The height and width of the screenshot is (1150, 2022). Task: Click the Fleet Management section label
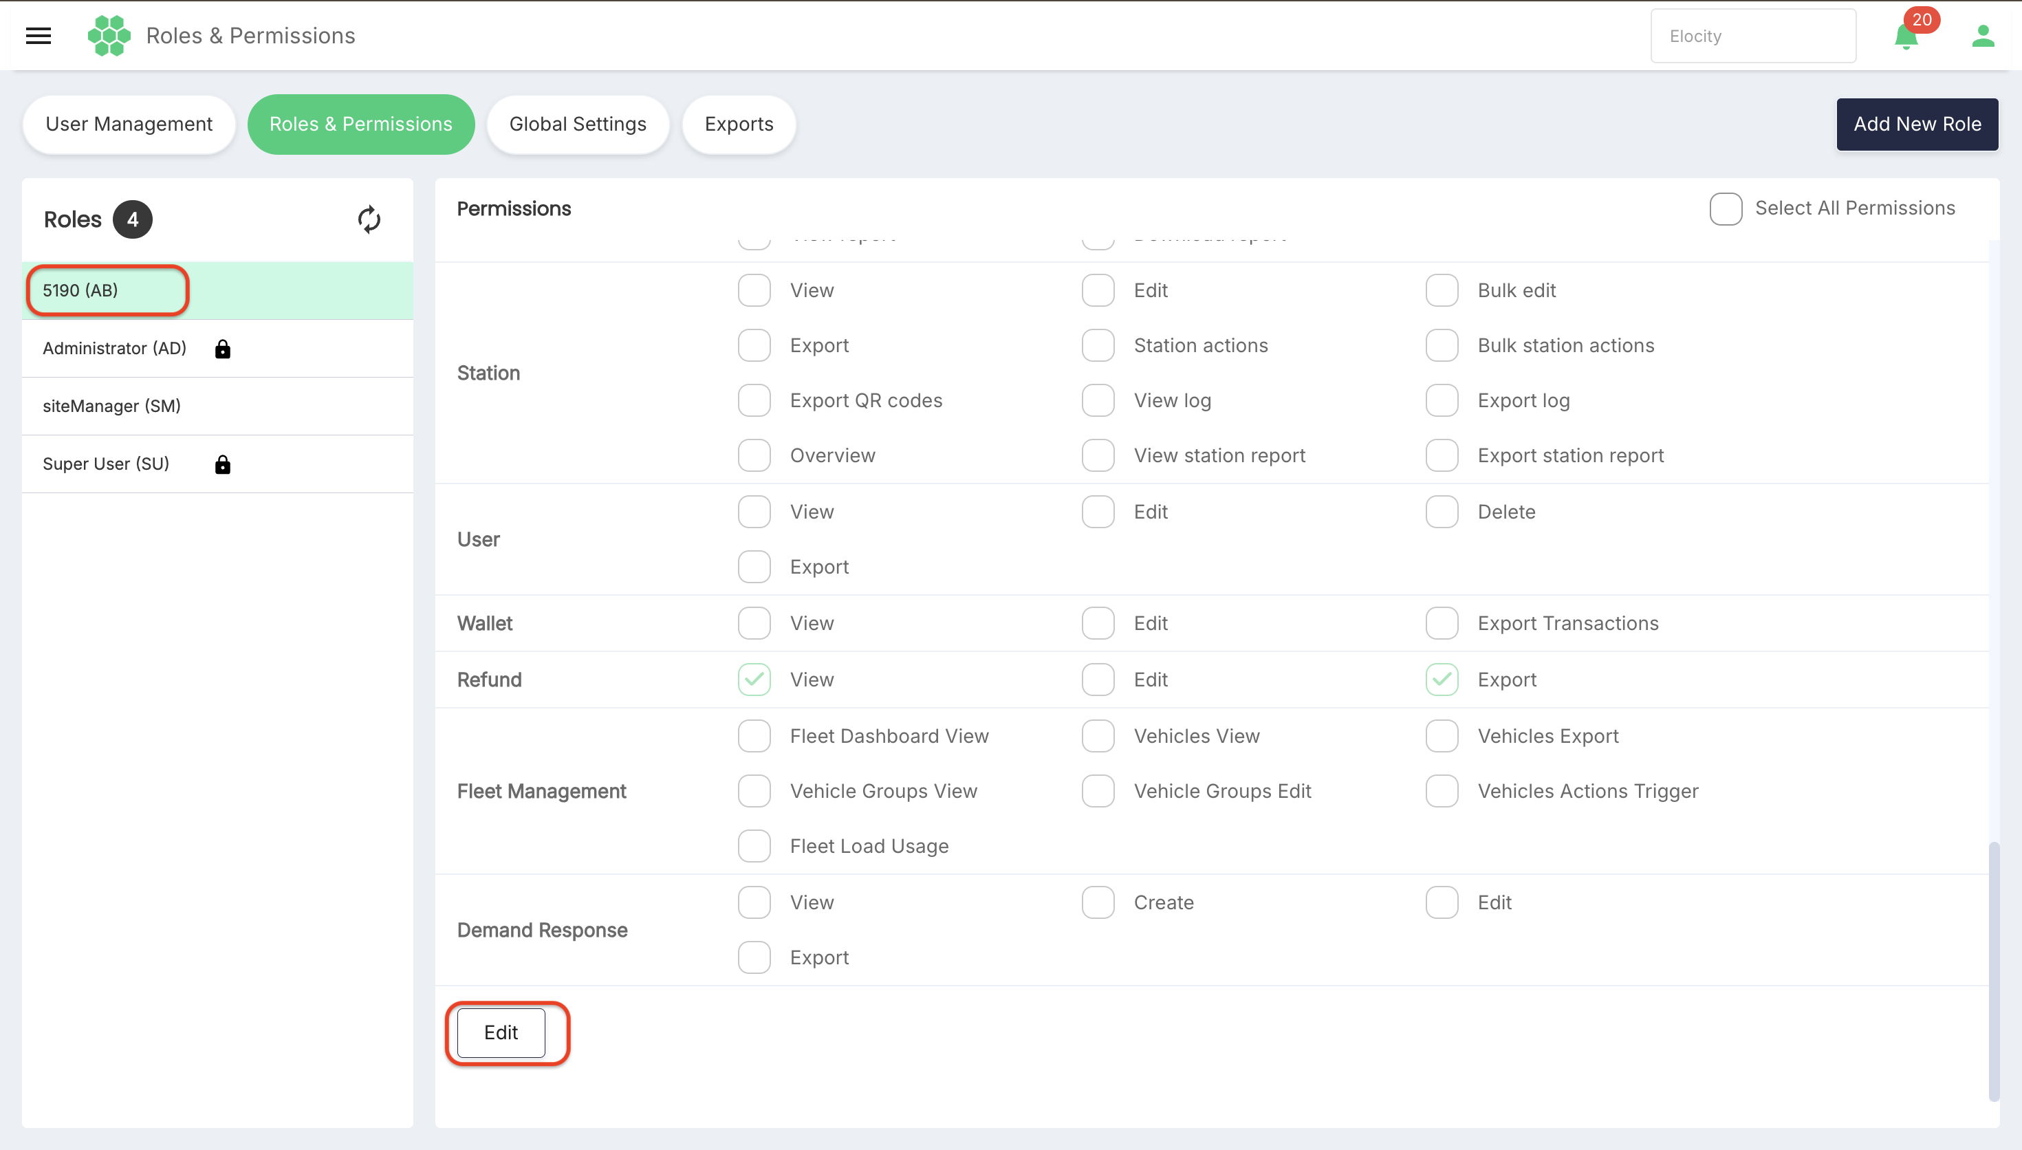[x=542, y=792]
